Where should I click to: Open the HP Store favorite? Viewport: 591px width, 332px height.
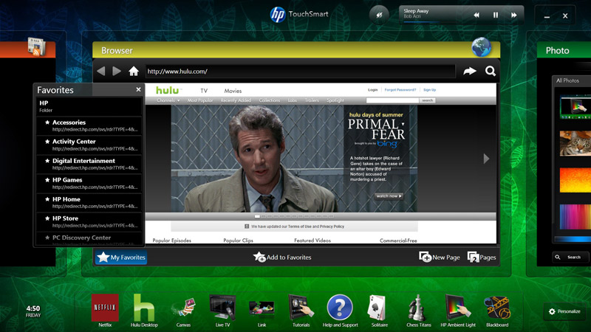click(89, 221)
